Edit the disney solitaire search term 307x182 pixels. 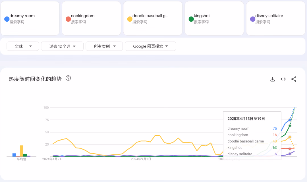click(276, 18)
